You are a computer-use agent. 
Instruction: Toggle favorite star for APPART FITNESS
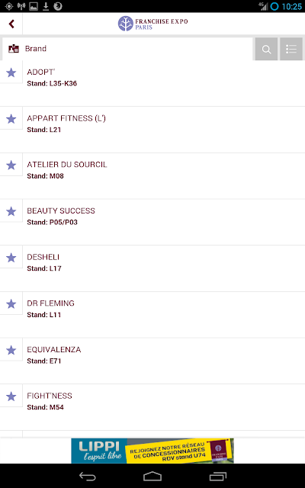(x=11, y=119)
